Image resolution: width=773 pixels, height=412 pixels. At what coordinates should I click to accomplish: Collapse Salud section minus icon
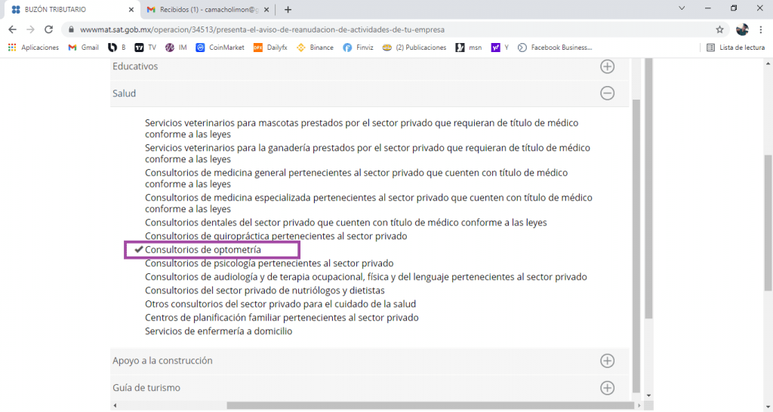point(608,93)
